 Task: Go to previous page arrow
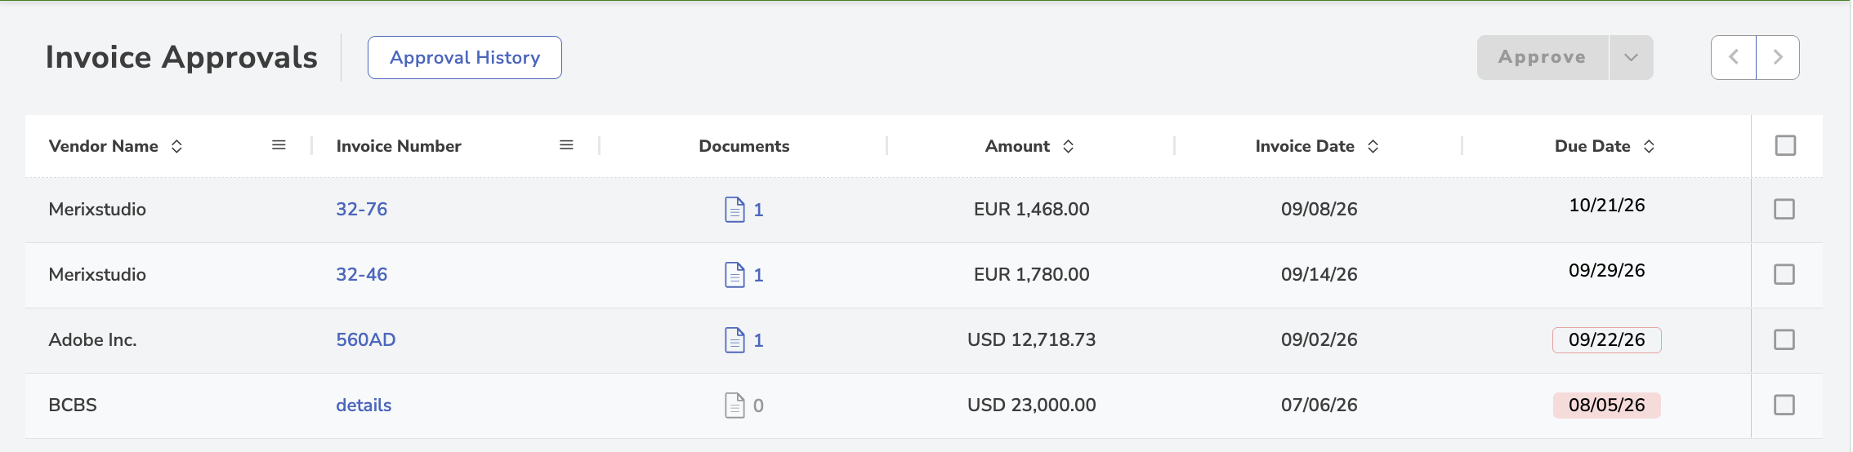[x=1734, y=57]
